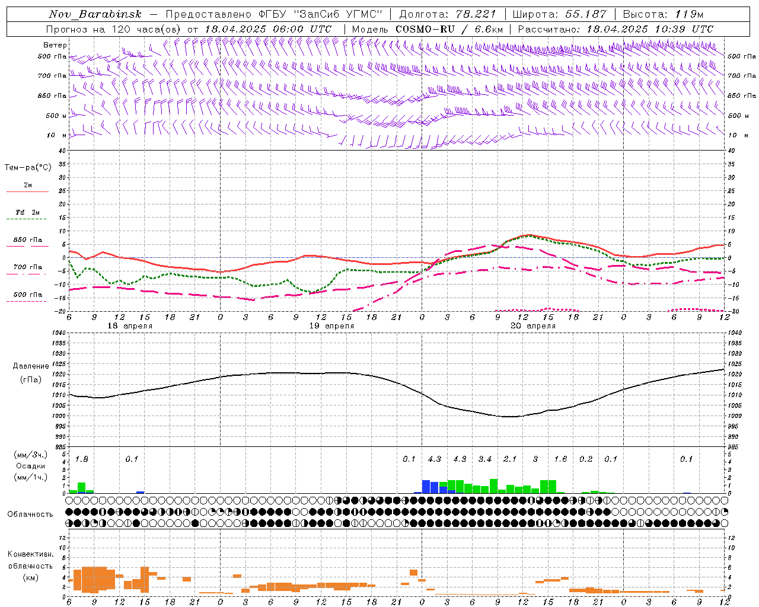Click the 19 апреля date label

331,326
